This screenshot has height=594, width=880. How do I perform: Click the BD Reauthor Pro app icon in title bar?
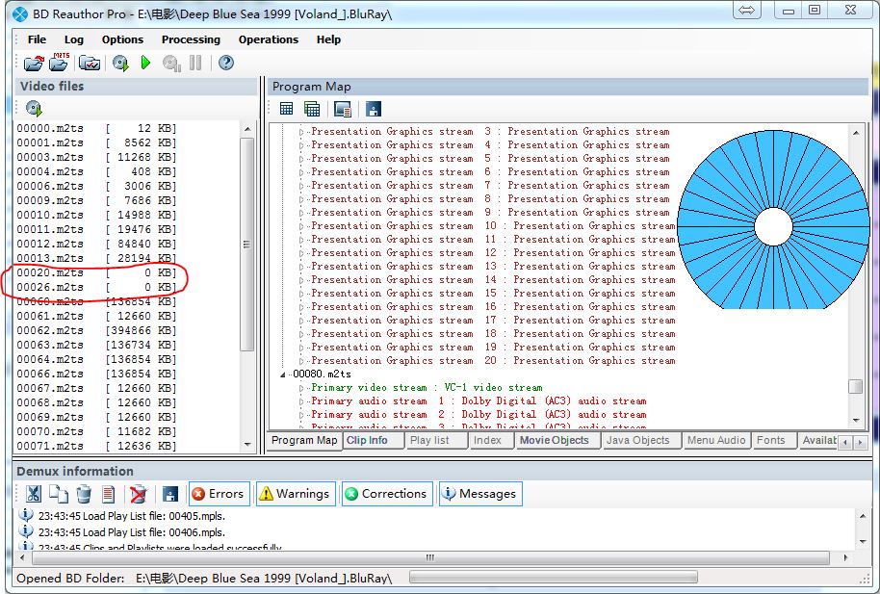(x=20, y=14)
